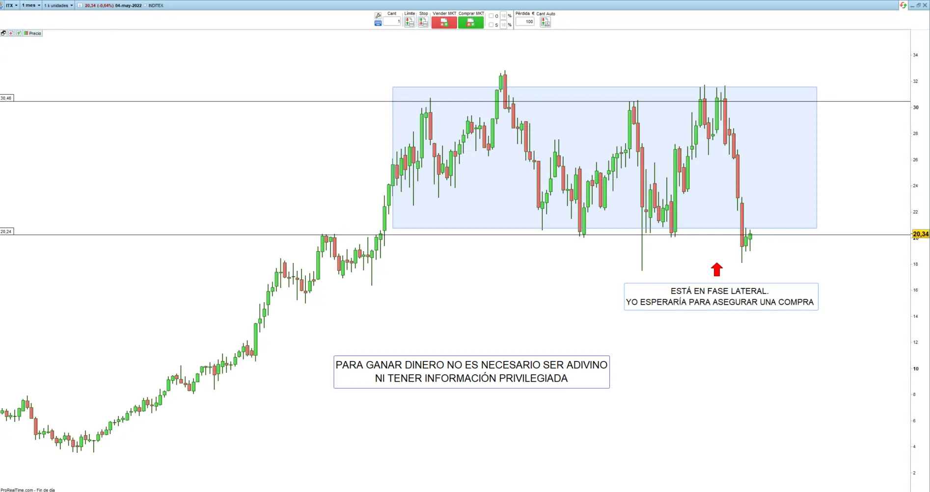Open the 1 k unidades dropdown
The width and height of the screenshot is (930, 492).
58,5
